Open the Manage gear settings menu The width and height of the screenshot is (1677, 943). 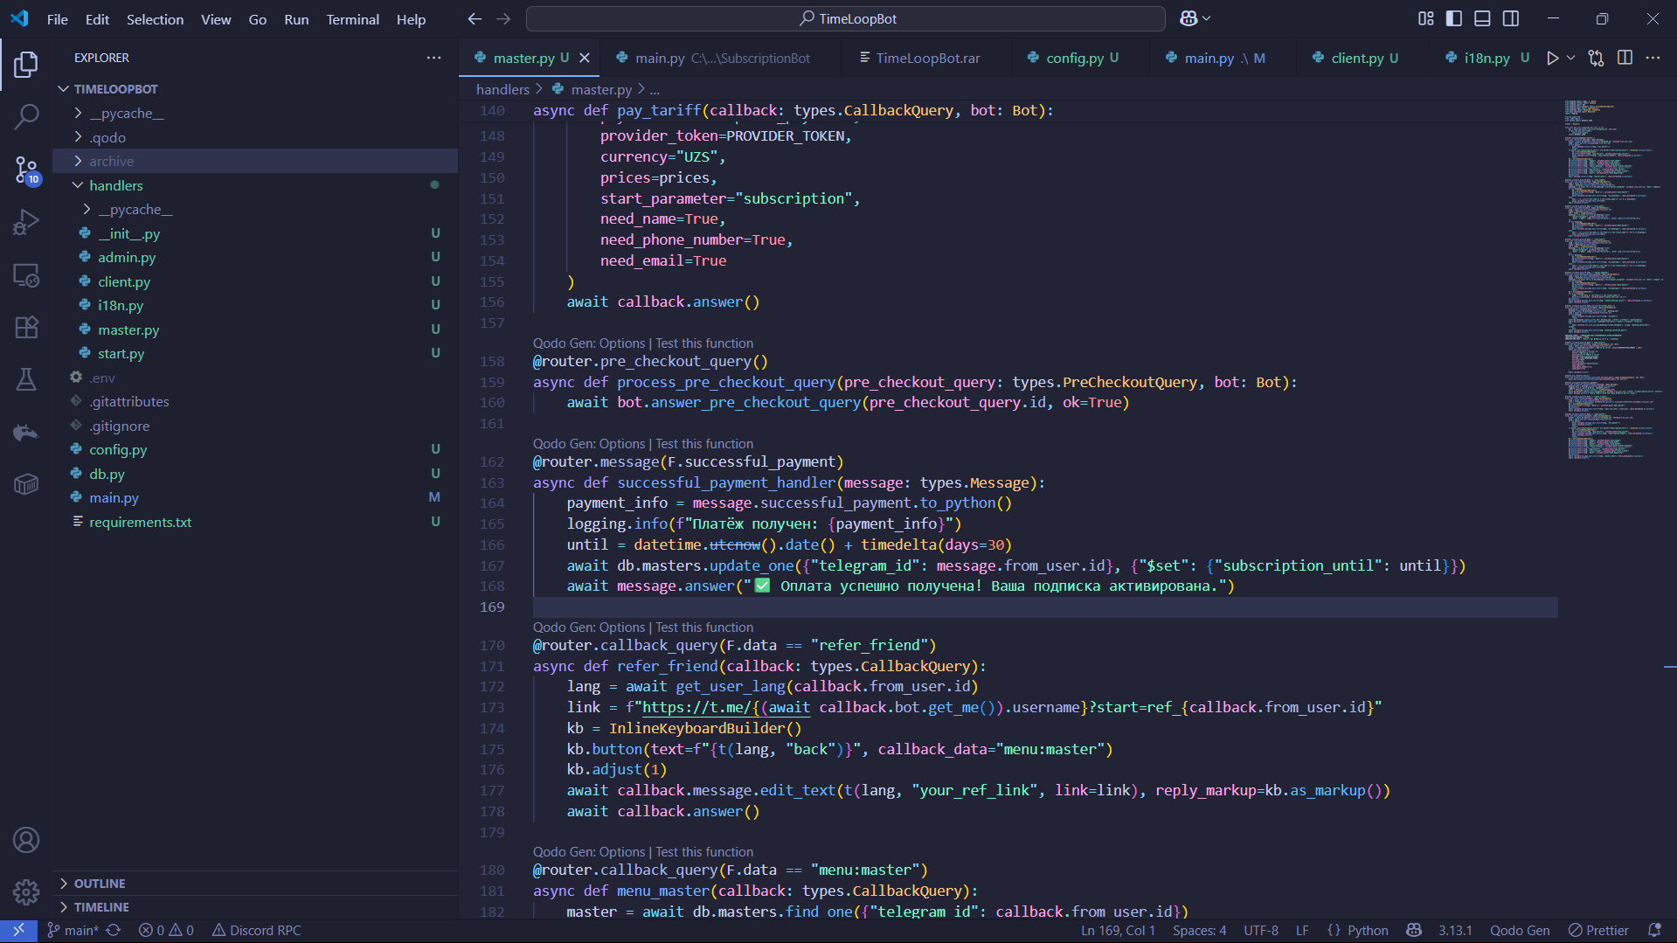click(x=26, y=891)
